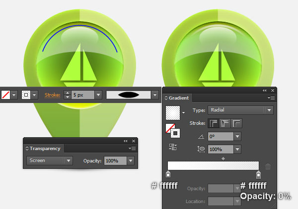
Task: Click the stroke color swatch in control bar
Action: 26,95
